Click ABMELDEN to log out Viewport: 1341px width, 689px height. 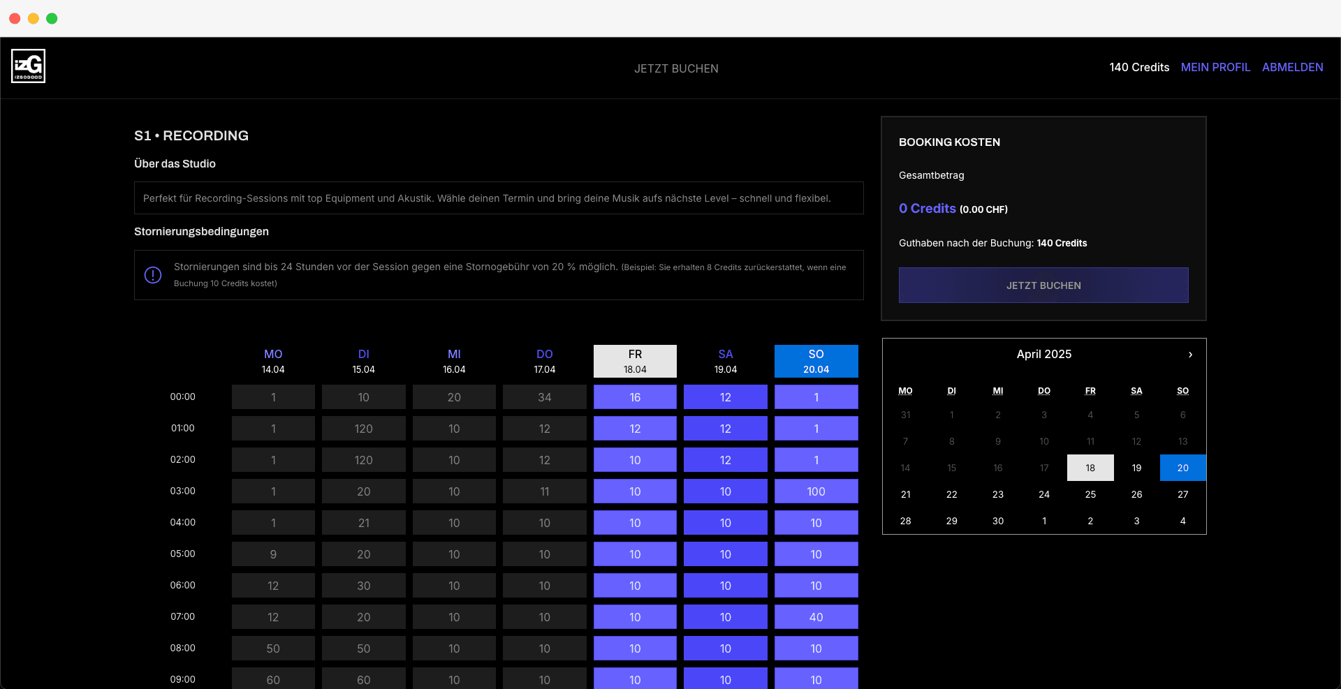(1292, 67)
